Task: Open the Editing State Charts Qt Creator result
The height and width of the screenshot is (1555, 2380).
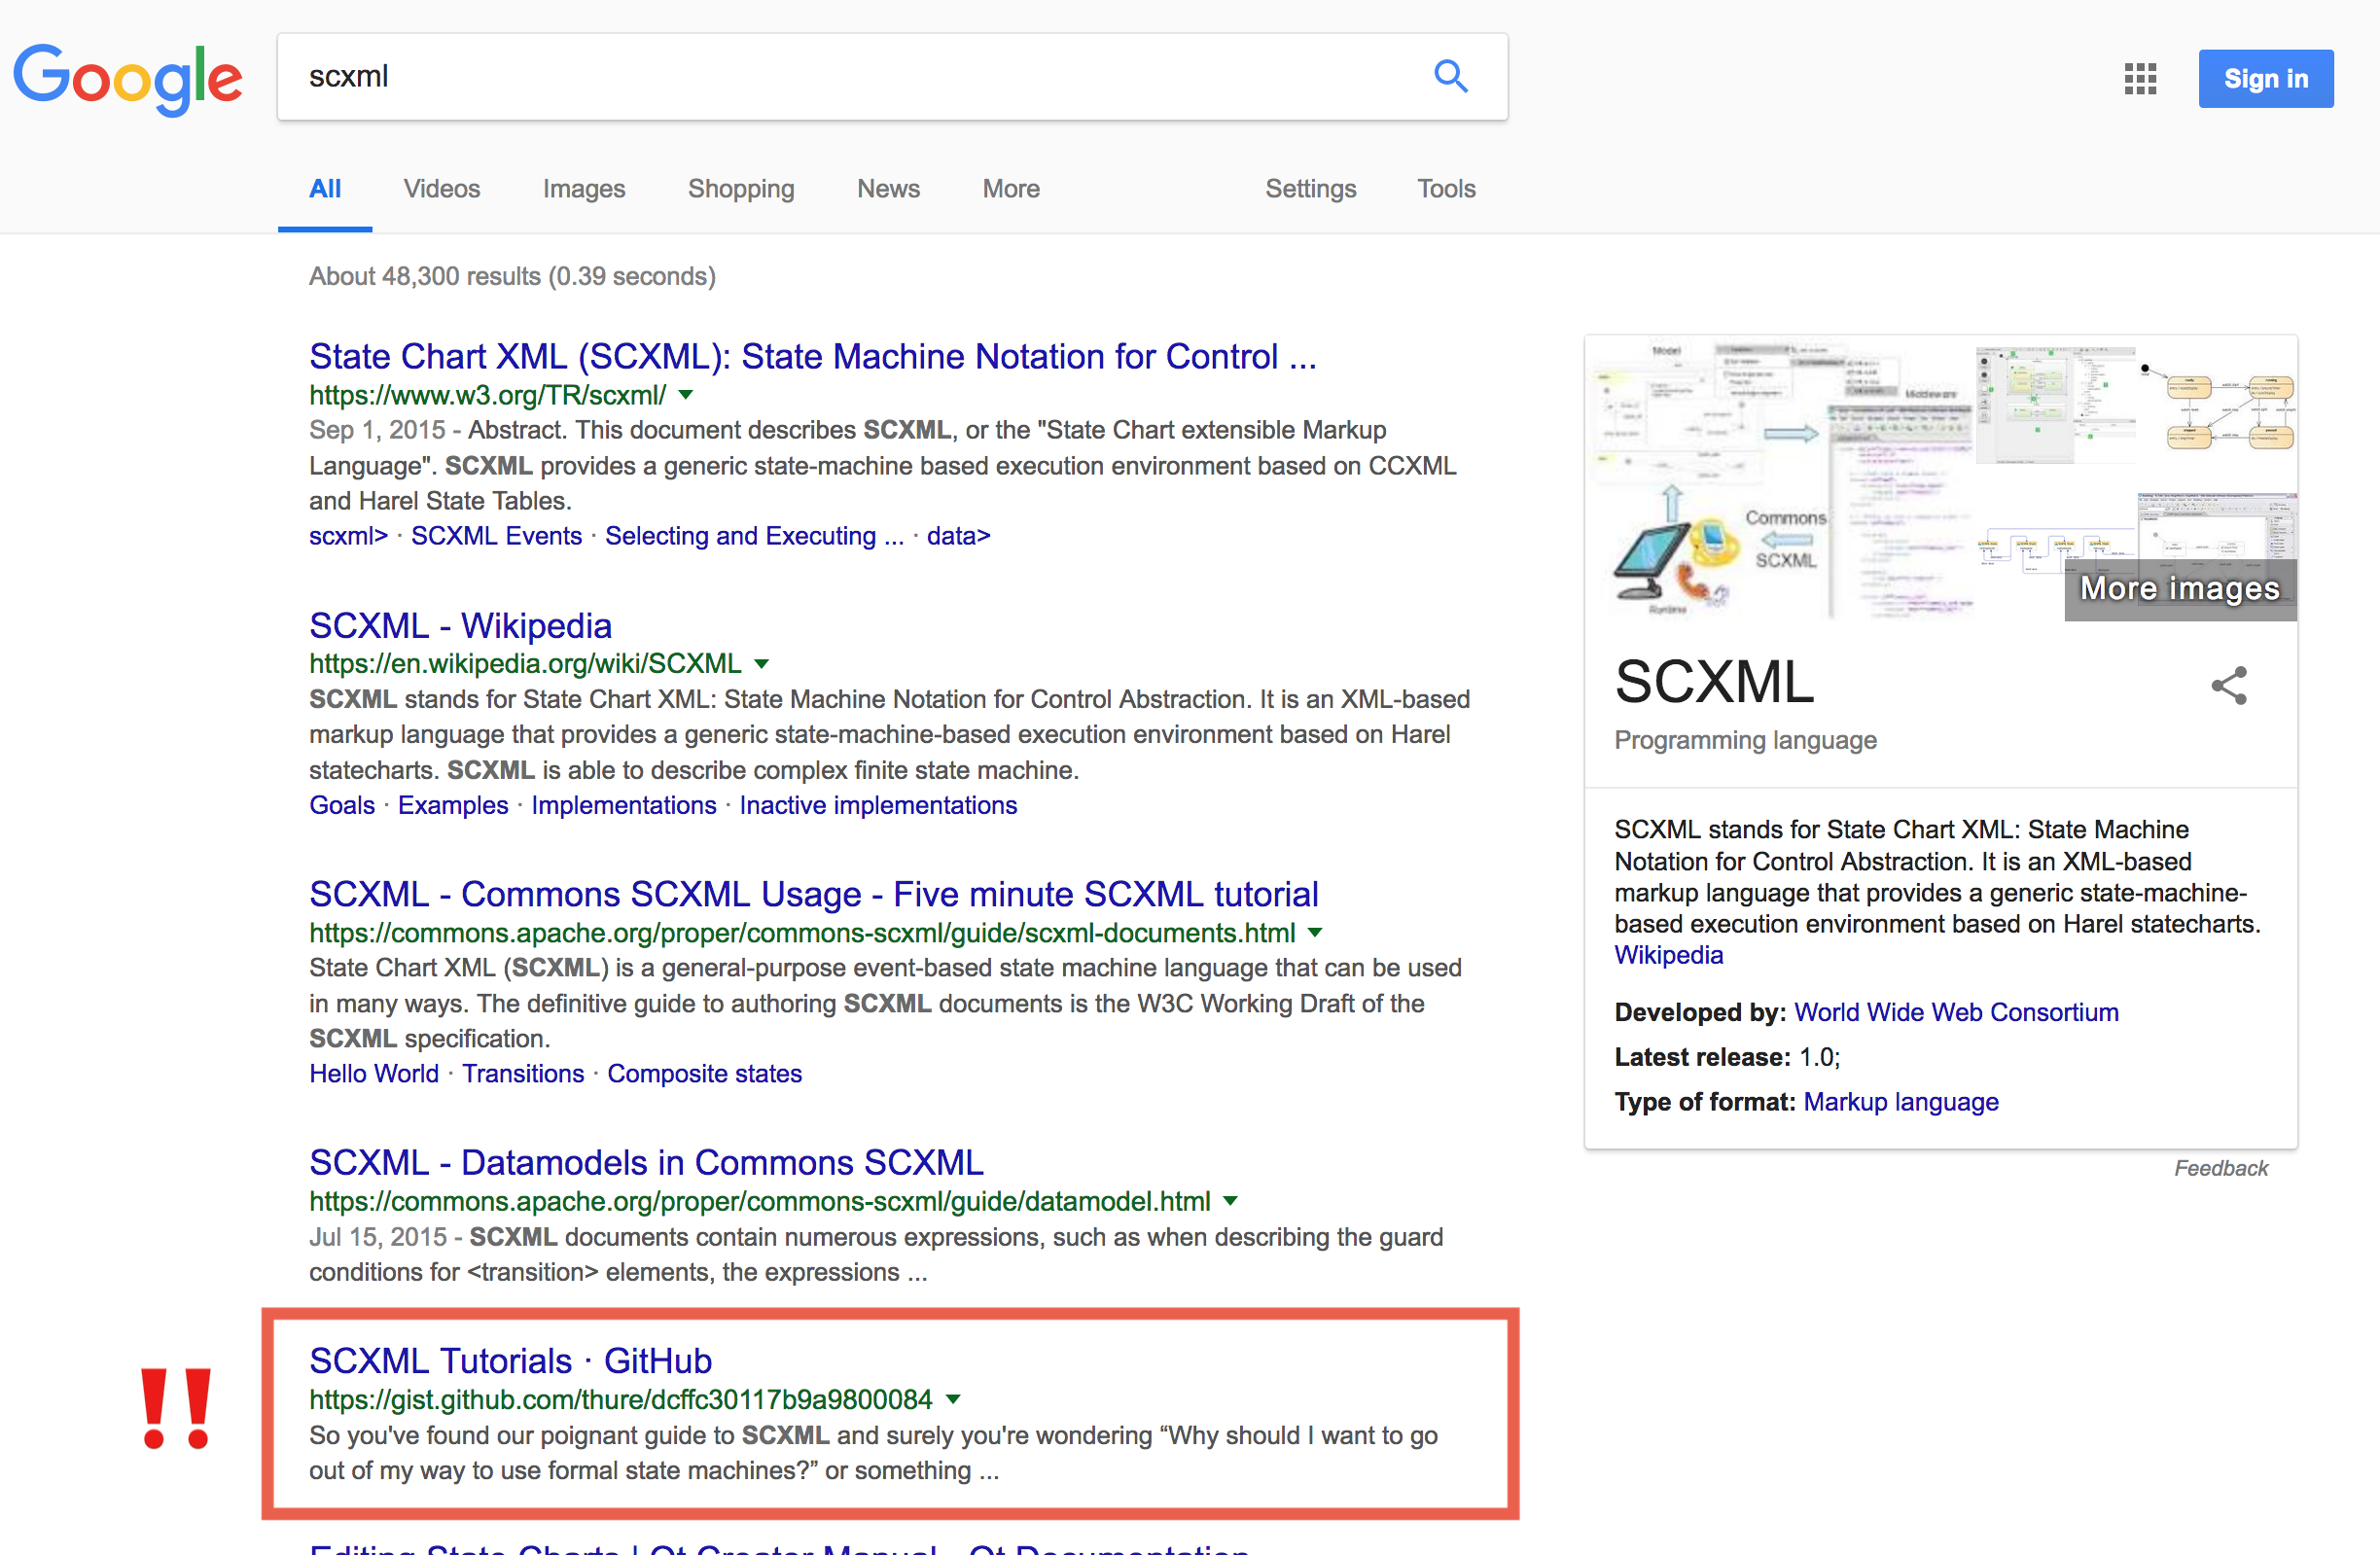Action: (779, 1548)
